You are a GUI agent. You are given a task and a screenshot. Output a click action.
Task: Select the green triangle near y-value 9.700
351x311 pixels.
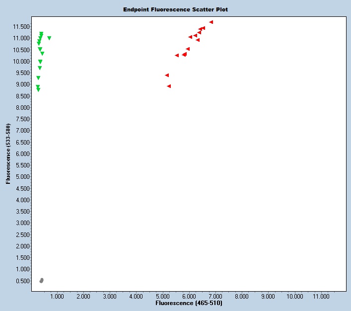[40, 68]
